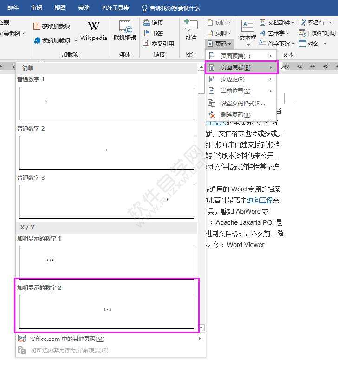Click the Header (页眉) icon
The width and height of the screenshot is (338, 372).
(210, 23)
